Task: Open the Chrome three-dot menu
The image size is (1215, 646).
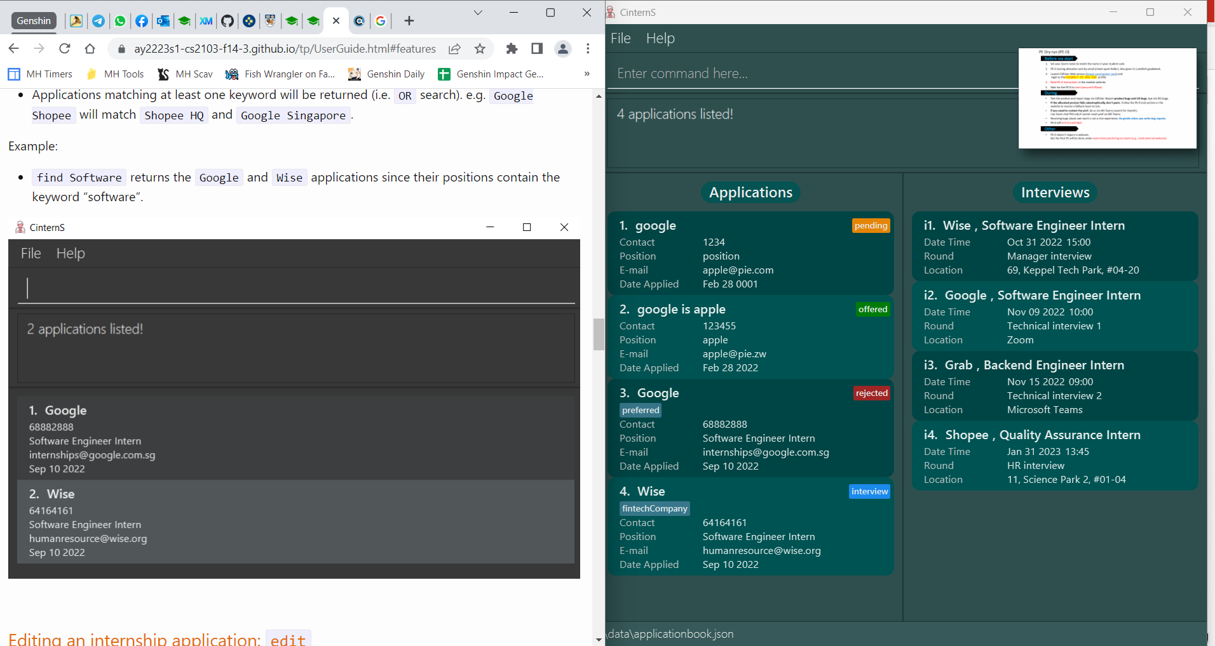Action: point(588,49)
